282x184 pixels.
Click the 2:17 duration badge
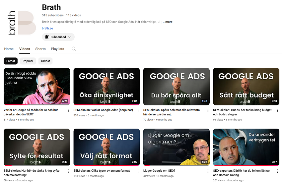[274, 162]
